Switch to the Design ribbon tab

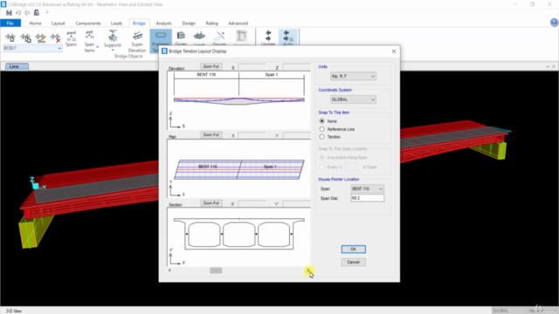pyautogui.click(x=189, y=24)
